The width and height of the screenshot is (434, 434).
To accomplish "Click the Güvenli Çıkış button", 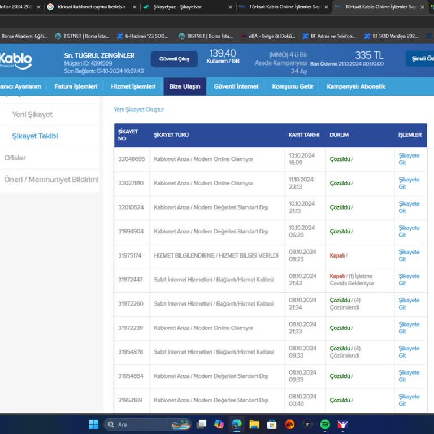I will click(174, 59).
